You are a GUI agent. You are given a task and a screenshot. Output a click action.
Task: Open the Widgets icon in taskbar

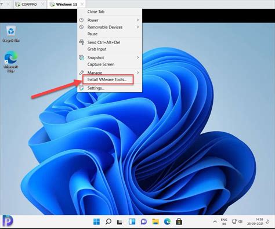132,221
